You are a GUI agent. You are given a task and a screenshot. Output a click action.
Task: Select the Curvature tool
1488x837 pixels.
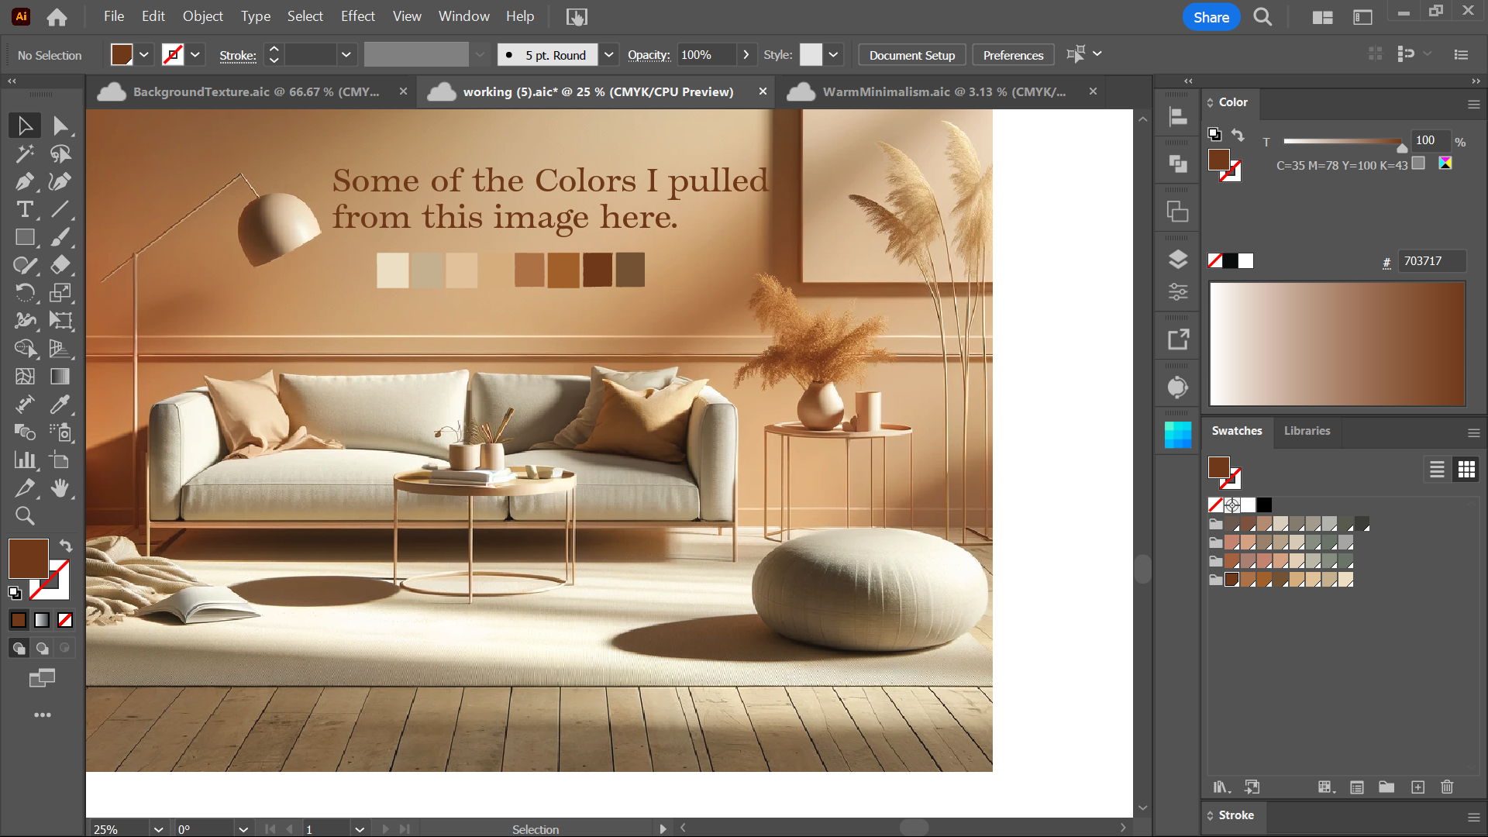60,181
